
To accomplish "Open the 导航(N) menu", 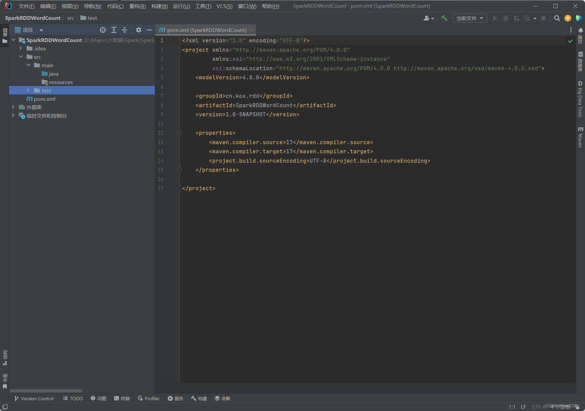I will pyautogui.click(x=92, y=6).
